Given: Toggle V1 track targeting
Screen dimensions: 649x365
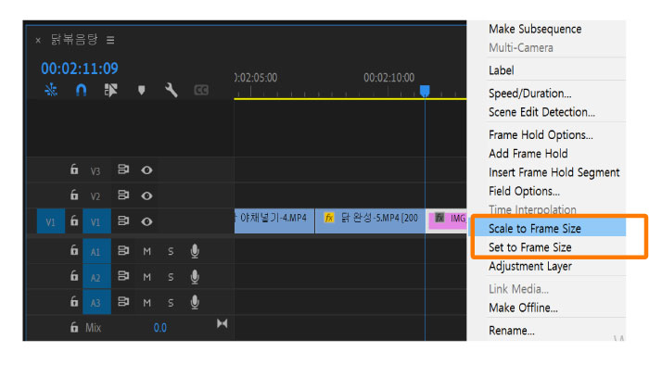Looking at the screenshot, I should tap(96, 221).
